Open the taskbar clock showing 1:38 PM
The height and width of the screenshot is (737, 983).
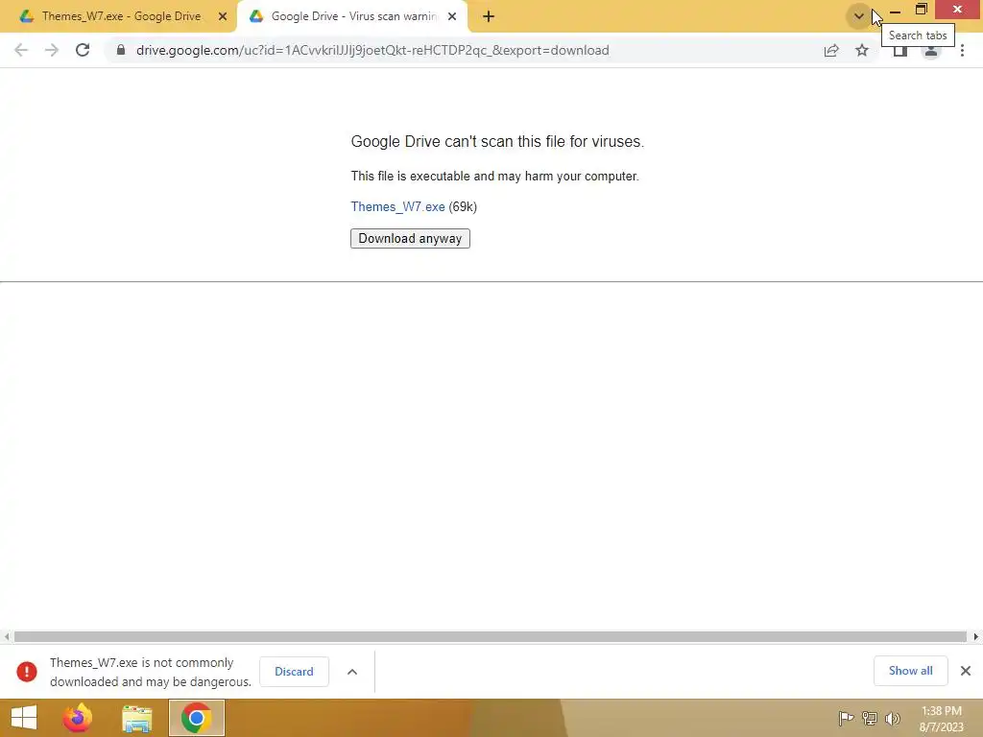[x=941, y=718]
